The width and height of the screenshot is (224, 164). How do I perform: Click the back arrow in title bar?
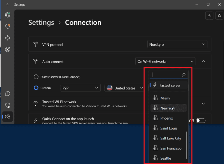[x=8, y=4]
